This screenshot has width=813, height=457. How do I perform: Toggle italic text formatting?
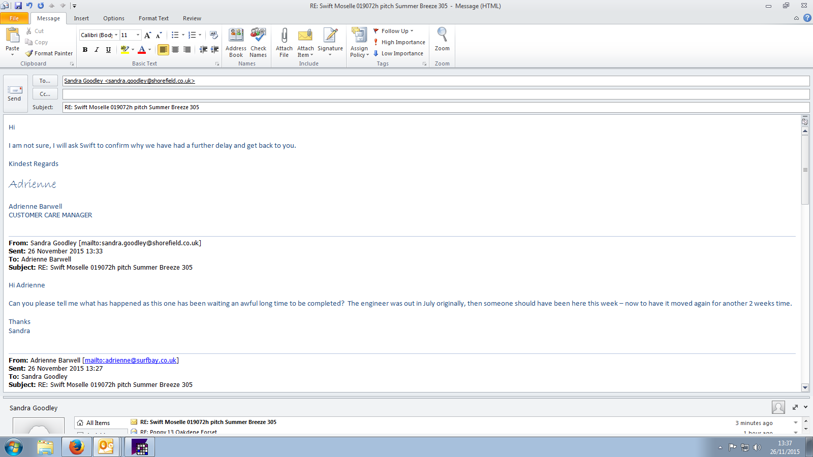coord(97,50)
